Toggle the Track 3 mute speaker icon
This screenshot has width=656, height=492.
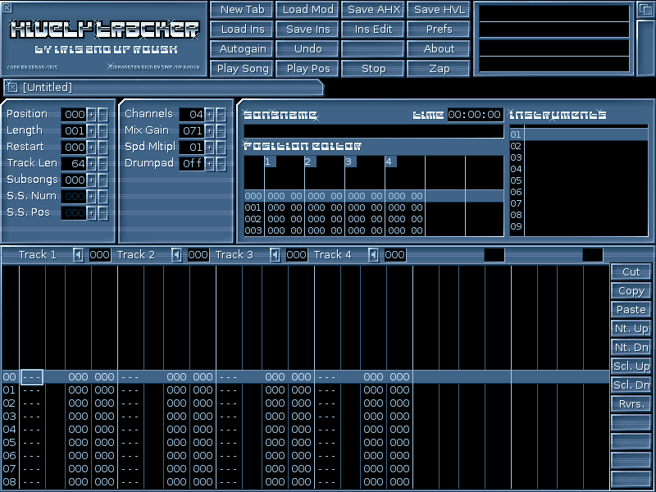click(276, 255)
